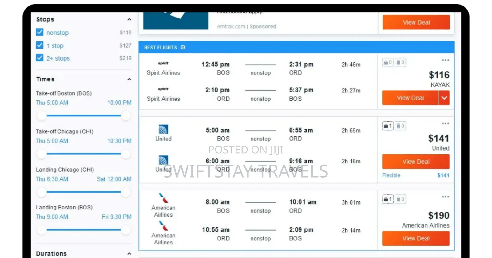This screenshot has height=258, width=492.
Task: Click the nonstop filter label
Action: coord(58,33)
